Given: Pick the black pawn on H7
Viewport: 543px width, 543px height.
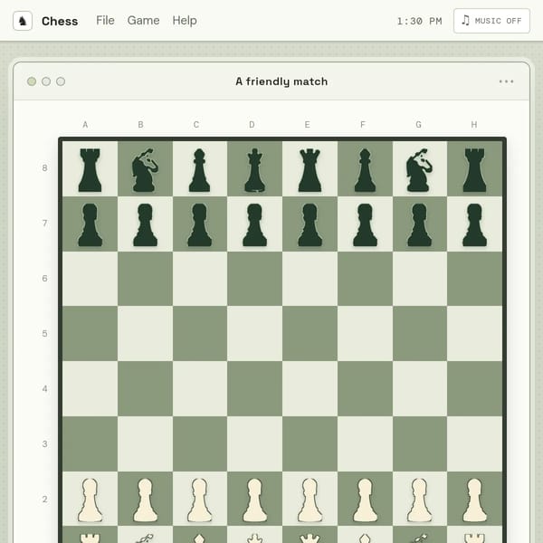Looking at the screenshot, I should coord(474,224).
